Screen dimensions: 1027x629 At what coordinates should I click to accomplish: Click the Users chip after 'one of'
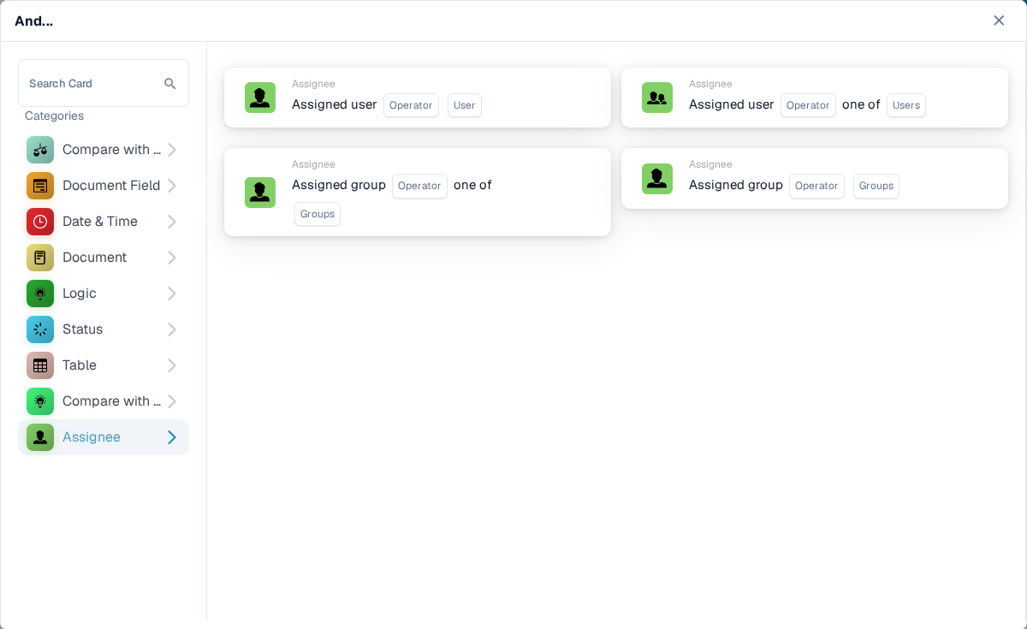(x=906, y=105)
